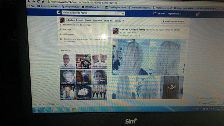
Task: Expand the Linha do Tempo dropdown
Action: pos(102,21)
